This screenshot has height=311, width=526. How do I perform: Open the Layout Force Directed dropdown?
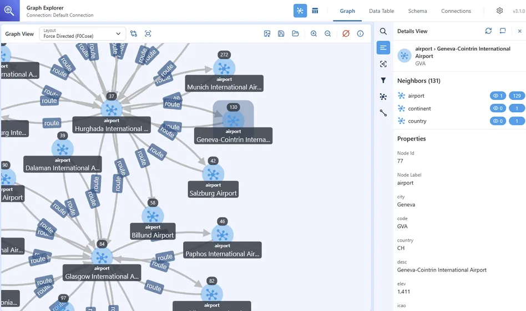coord(83,33)
